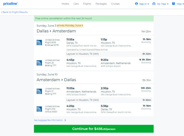Click the Sign In user avatar icon
This screenshot has width=184, height=136.
[136, 4]
